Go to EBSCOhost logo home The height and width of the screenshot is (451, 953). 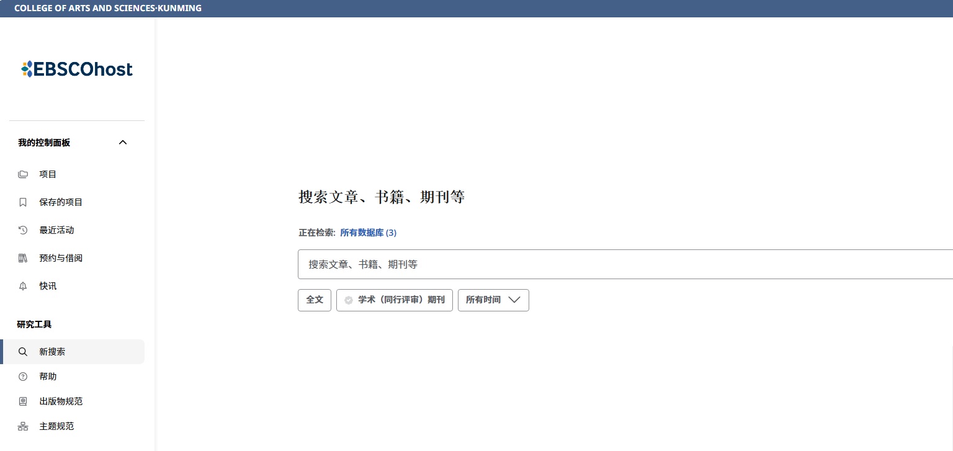click(x=77, y=69)
